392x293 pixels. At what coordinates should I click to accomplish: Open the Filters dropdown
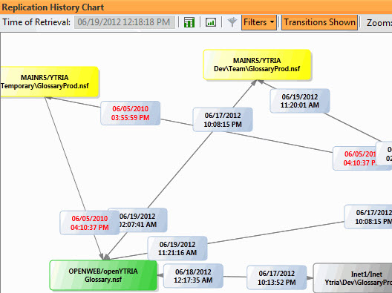point(259,22)
